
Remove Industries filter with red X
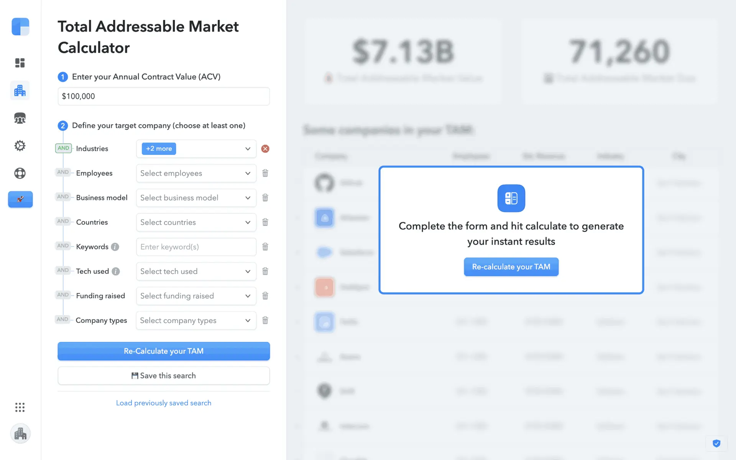tap(265, 149)
